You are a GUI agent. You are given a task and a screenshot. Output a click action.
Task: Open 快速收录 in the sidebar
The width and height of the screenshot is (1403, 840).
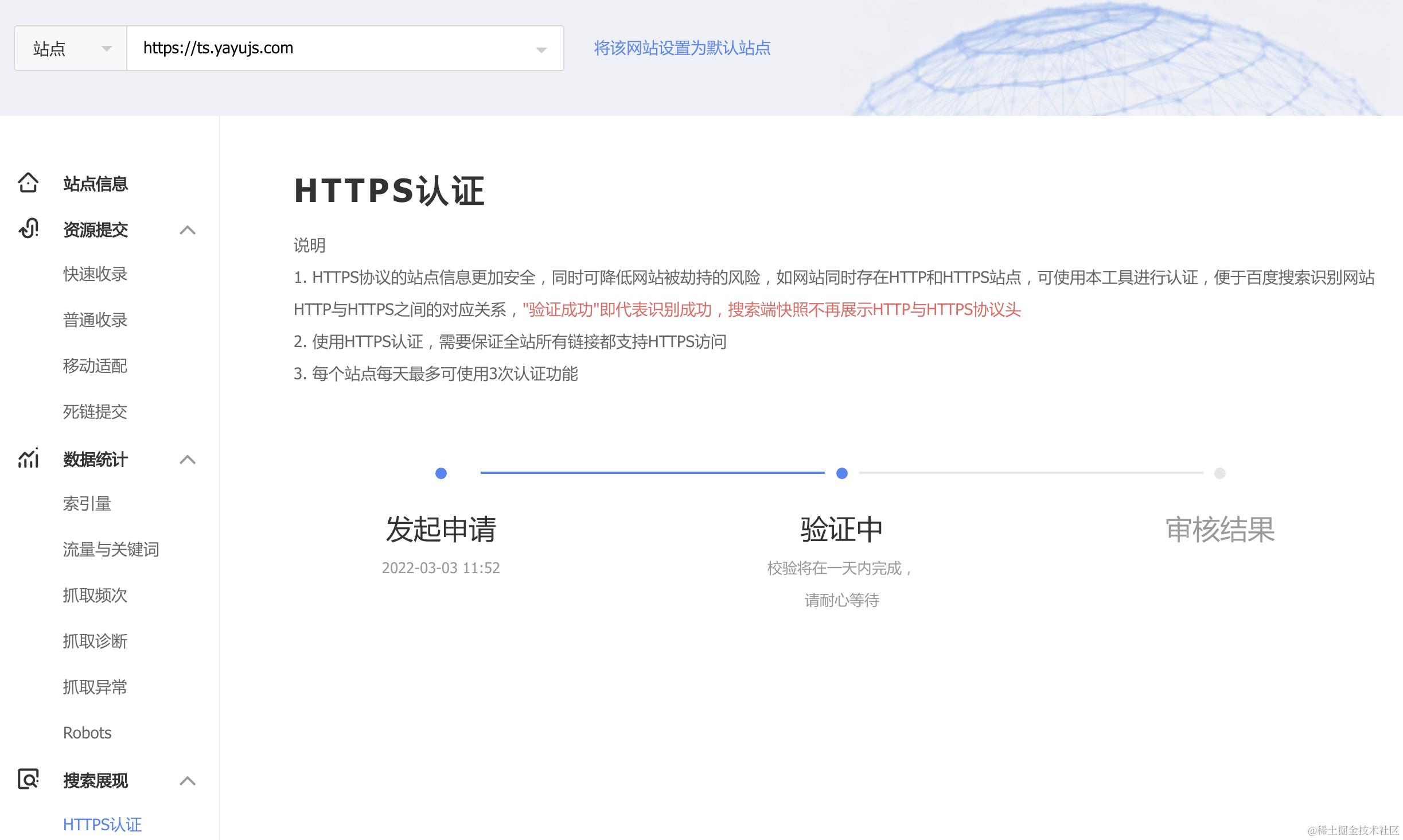click(95, 274)
